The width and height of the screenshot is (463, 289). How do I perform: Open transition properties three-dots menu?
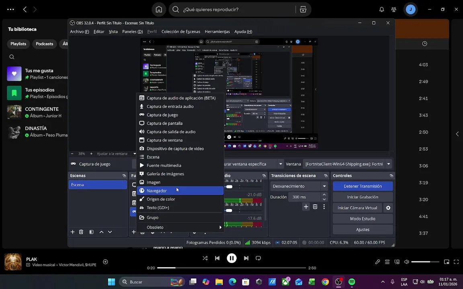324,207
